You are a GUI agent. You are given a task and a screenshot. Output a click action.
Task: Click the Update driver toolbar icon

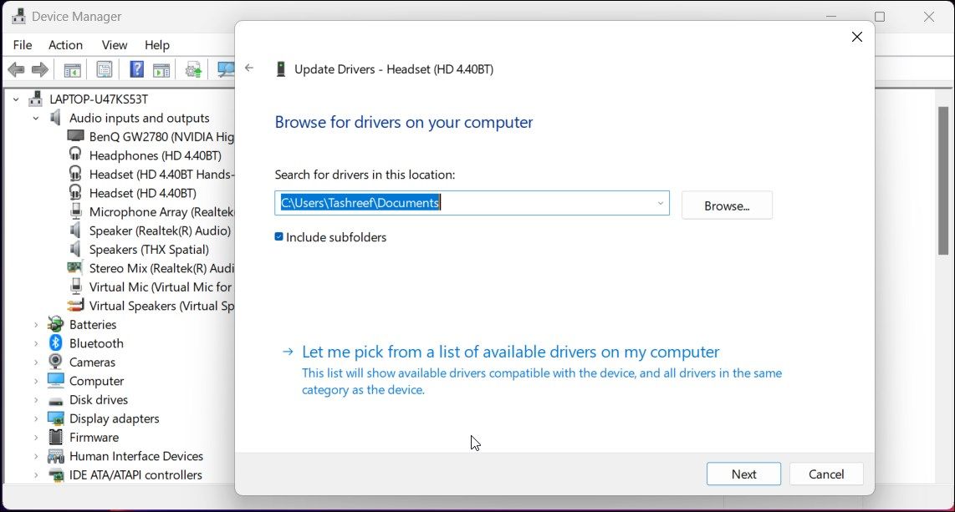pos(194,70)
